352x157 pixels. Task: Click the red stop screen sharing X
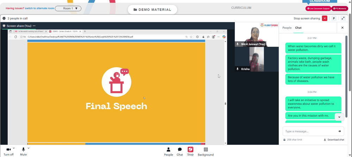[x=325, y=18]
